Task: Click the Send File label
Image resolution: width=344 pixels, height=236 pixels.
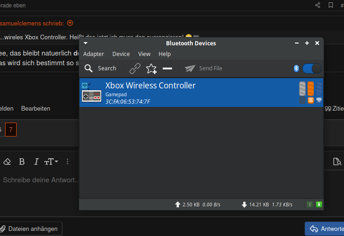Action: point(211,68)
